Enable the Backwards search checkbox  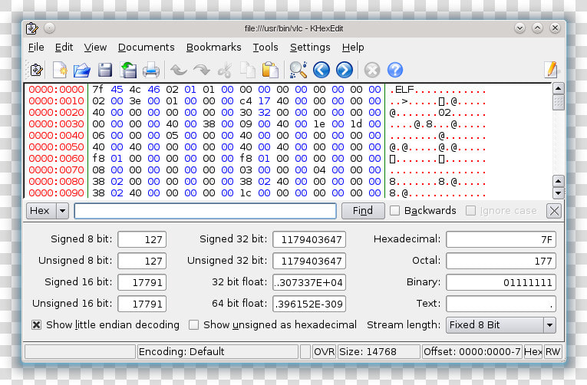(x=394, y=211)
